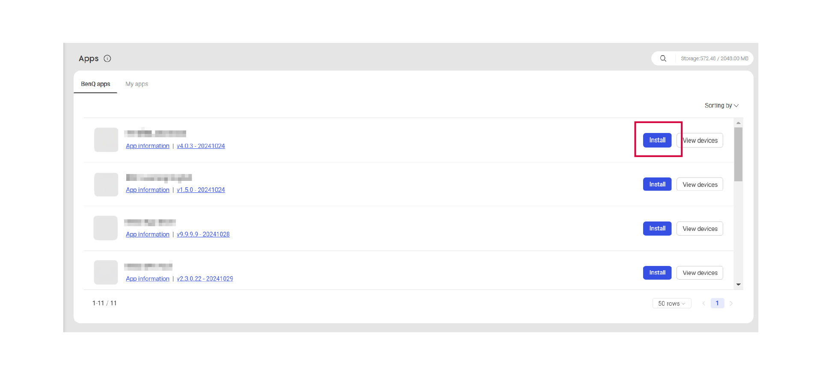Click the previous page arrow
Screen dimensions: 822x375
click(x=703, y=304)
